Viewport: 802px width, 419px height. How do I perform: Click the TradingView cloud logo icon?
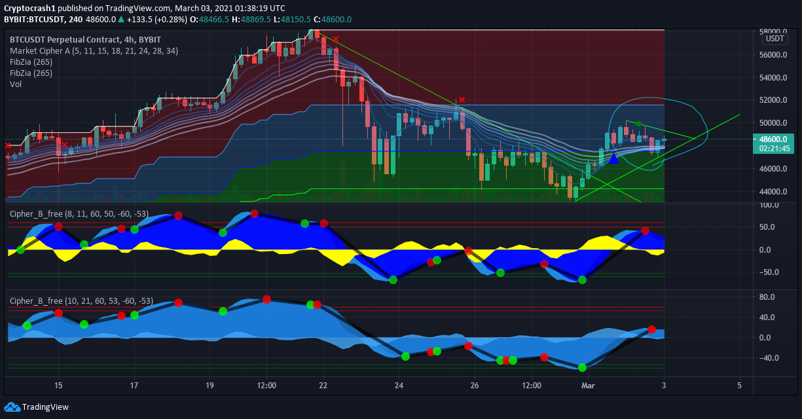tap(12, 407)
